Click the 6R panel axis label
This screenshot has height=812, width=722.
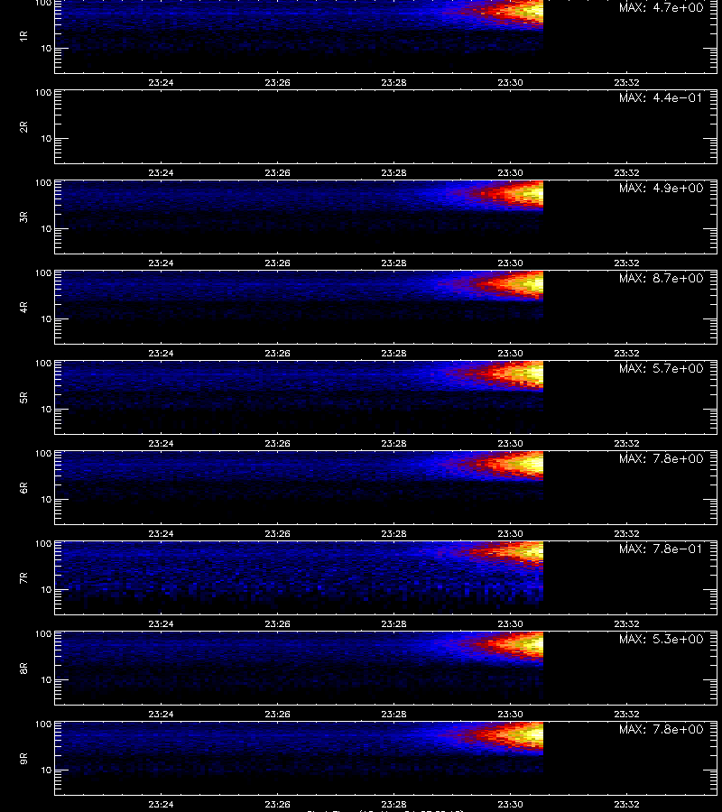[23, 488]
